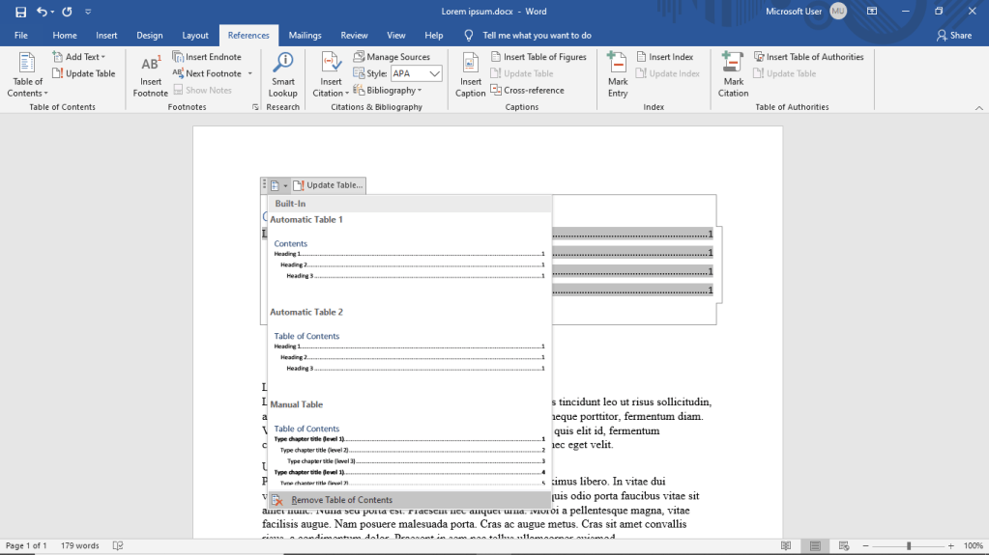989x555 pixels.
Task: Click Mark Entry
Action: pos(618,74)
